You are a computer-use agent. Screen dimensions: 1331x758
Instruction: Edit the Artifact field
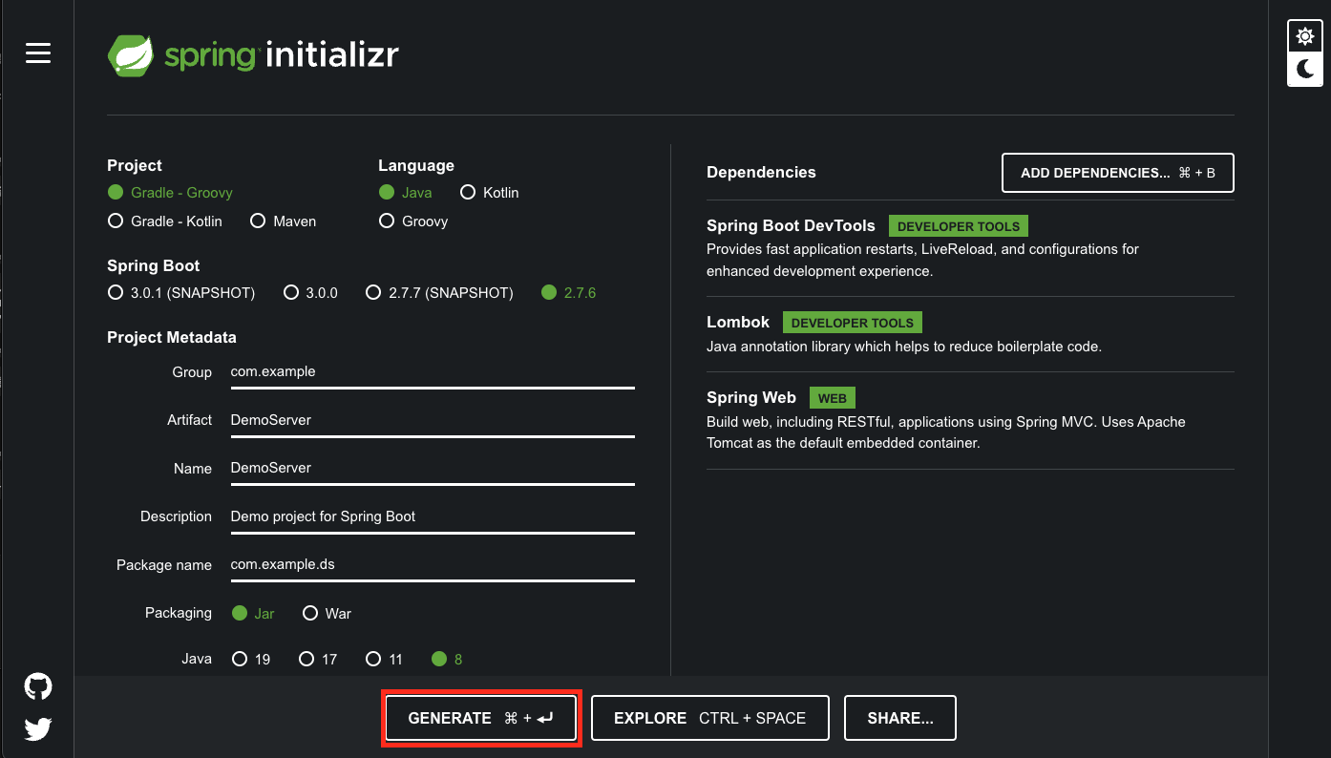(433, 421)
